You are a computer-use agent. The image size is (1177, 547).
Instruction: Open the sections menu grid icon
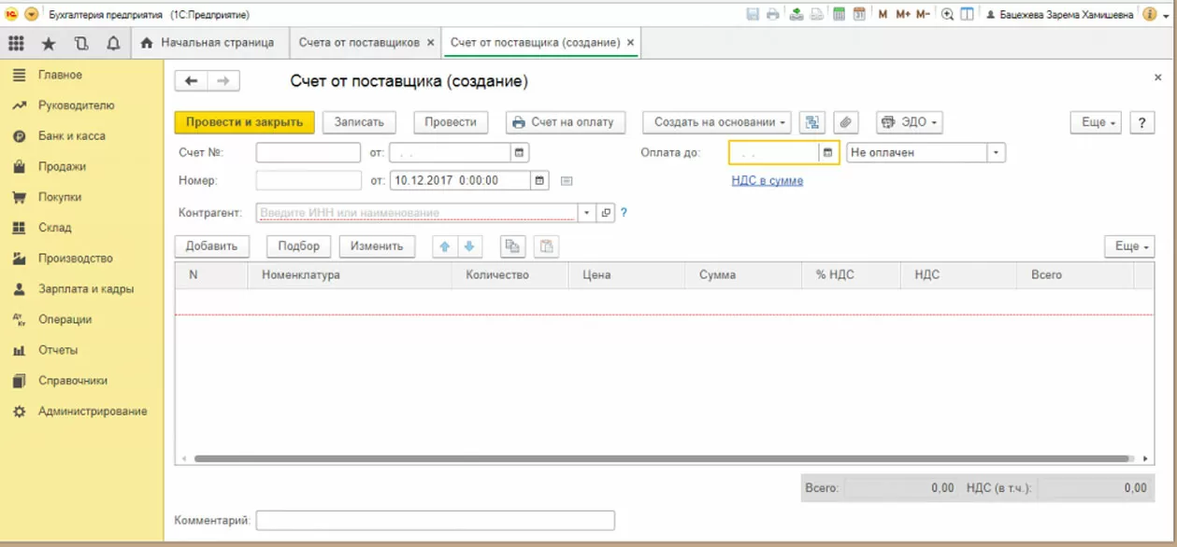[16, 43]
